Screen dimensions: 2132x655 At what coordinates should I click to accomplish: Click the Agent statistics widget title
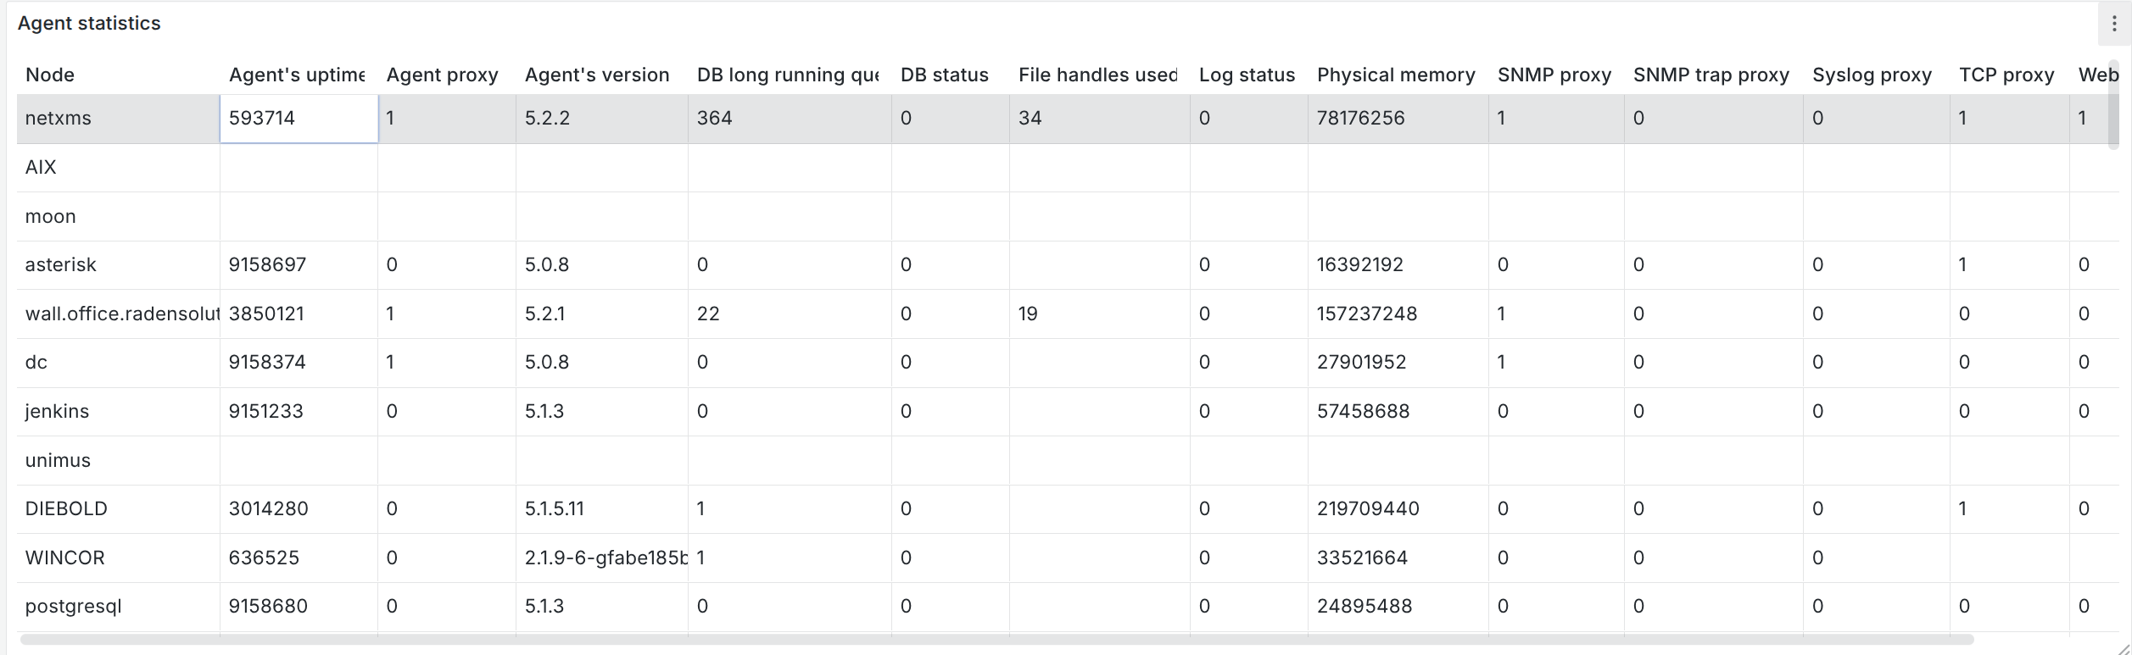point(89,24)
